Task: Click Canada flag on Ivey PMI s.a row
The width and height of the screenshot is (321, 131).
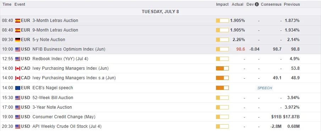Action: (18, 78)
